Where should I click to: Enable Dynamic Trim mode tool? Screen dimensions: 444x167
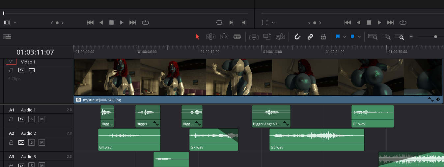click(x=224, y=37)
